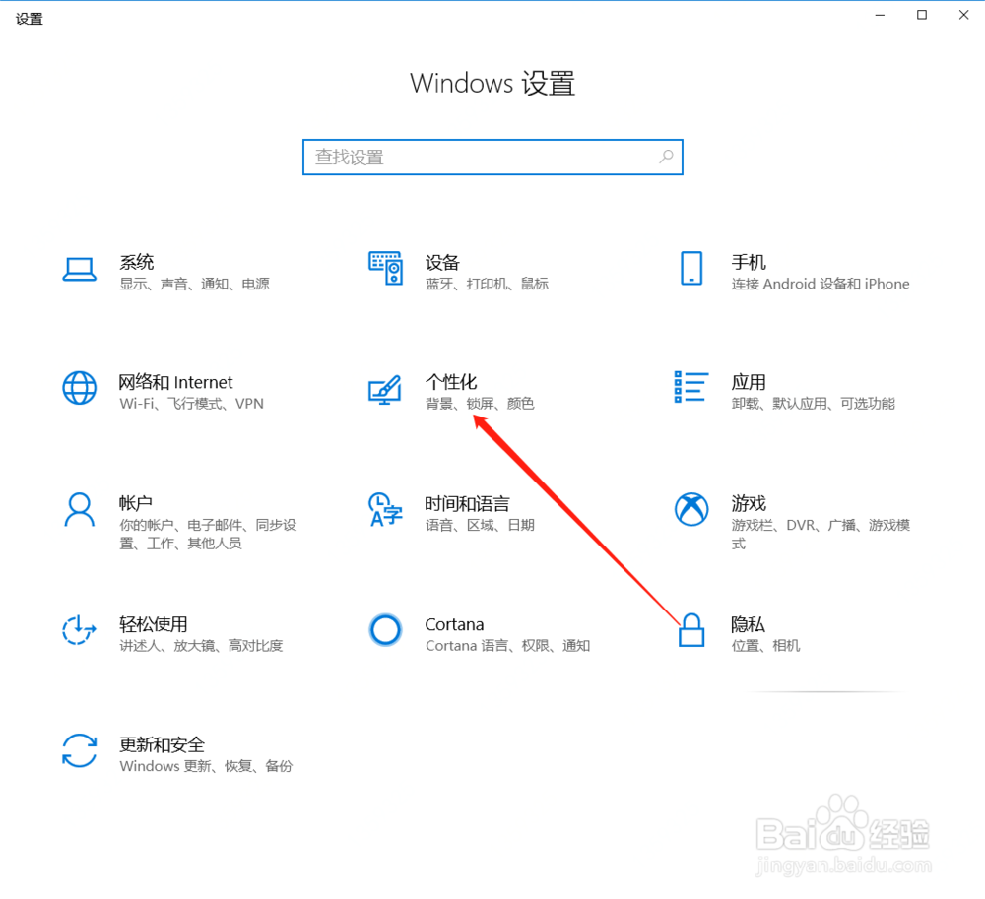Viewport: 985px width, 899px height.
Task: Select the 时间和语言 clock icon
Action: [x=385, y=509]
